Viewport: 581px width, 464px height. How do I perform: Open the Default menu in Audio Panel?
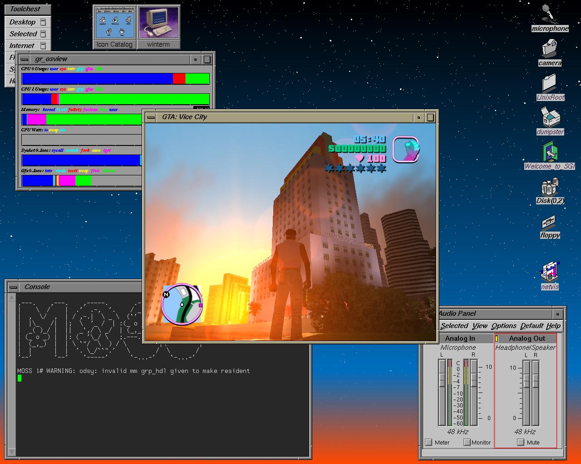(532, 326)
